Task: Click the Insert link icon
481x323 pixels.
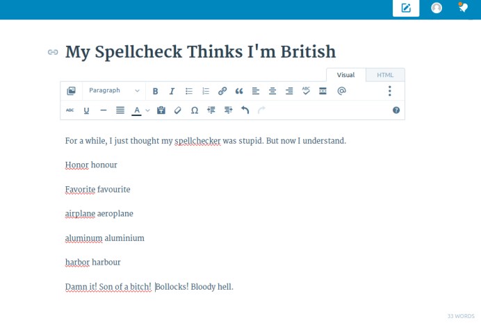Action: tap(222, 91)
